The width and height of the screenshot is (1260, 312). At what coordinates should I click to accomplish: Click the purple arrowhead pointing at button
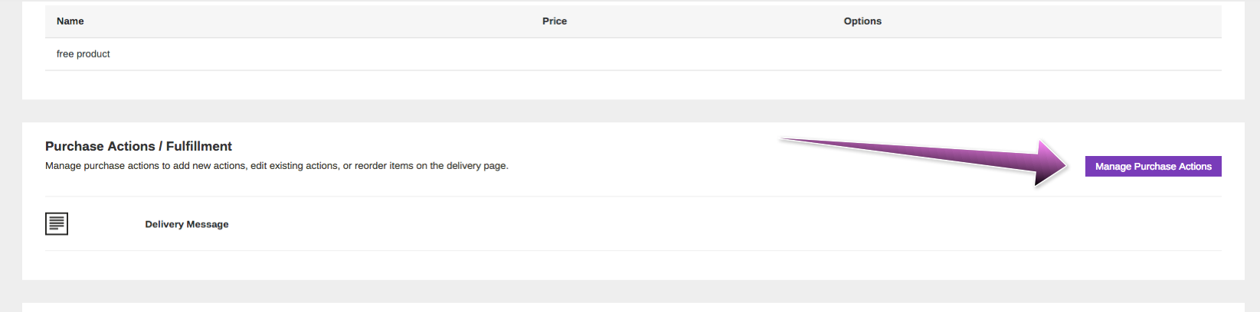(1049, 164)
